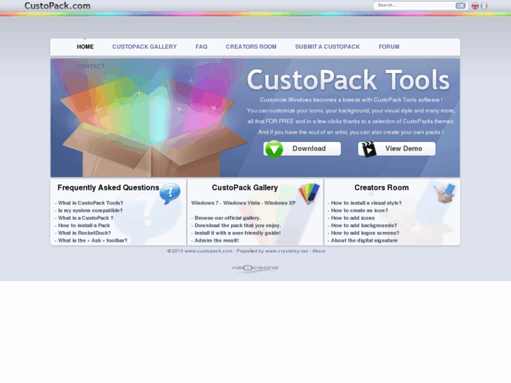This screenshot has height=383, width=511.
Task: Open 'Download the pack that you enjoy.' link
Action: pyautogui.click(x=238, y=226)
